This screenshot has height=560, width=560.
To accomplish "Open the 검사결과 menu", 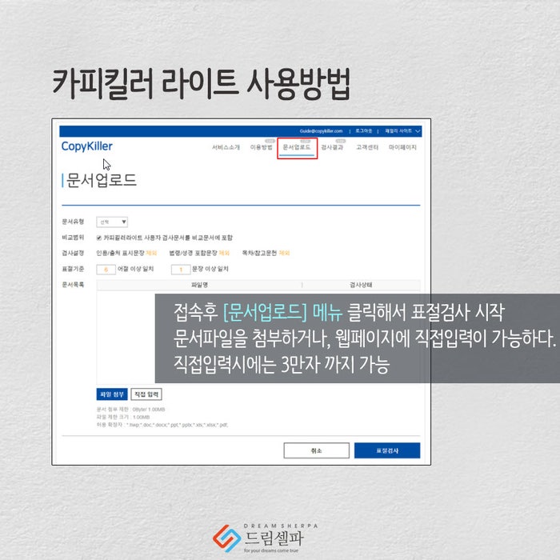I will coord(332,147).
